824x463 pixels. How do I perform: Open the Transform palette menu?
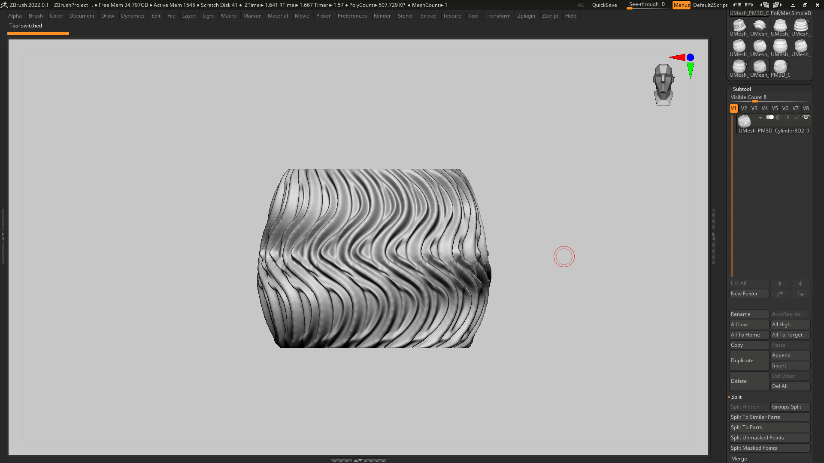[498, 16]
